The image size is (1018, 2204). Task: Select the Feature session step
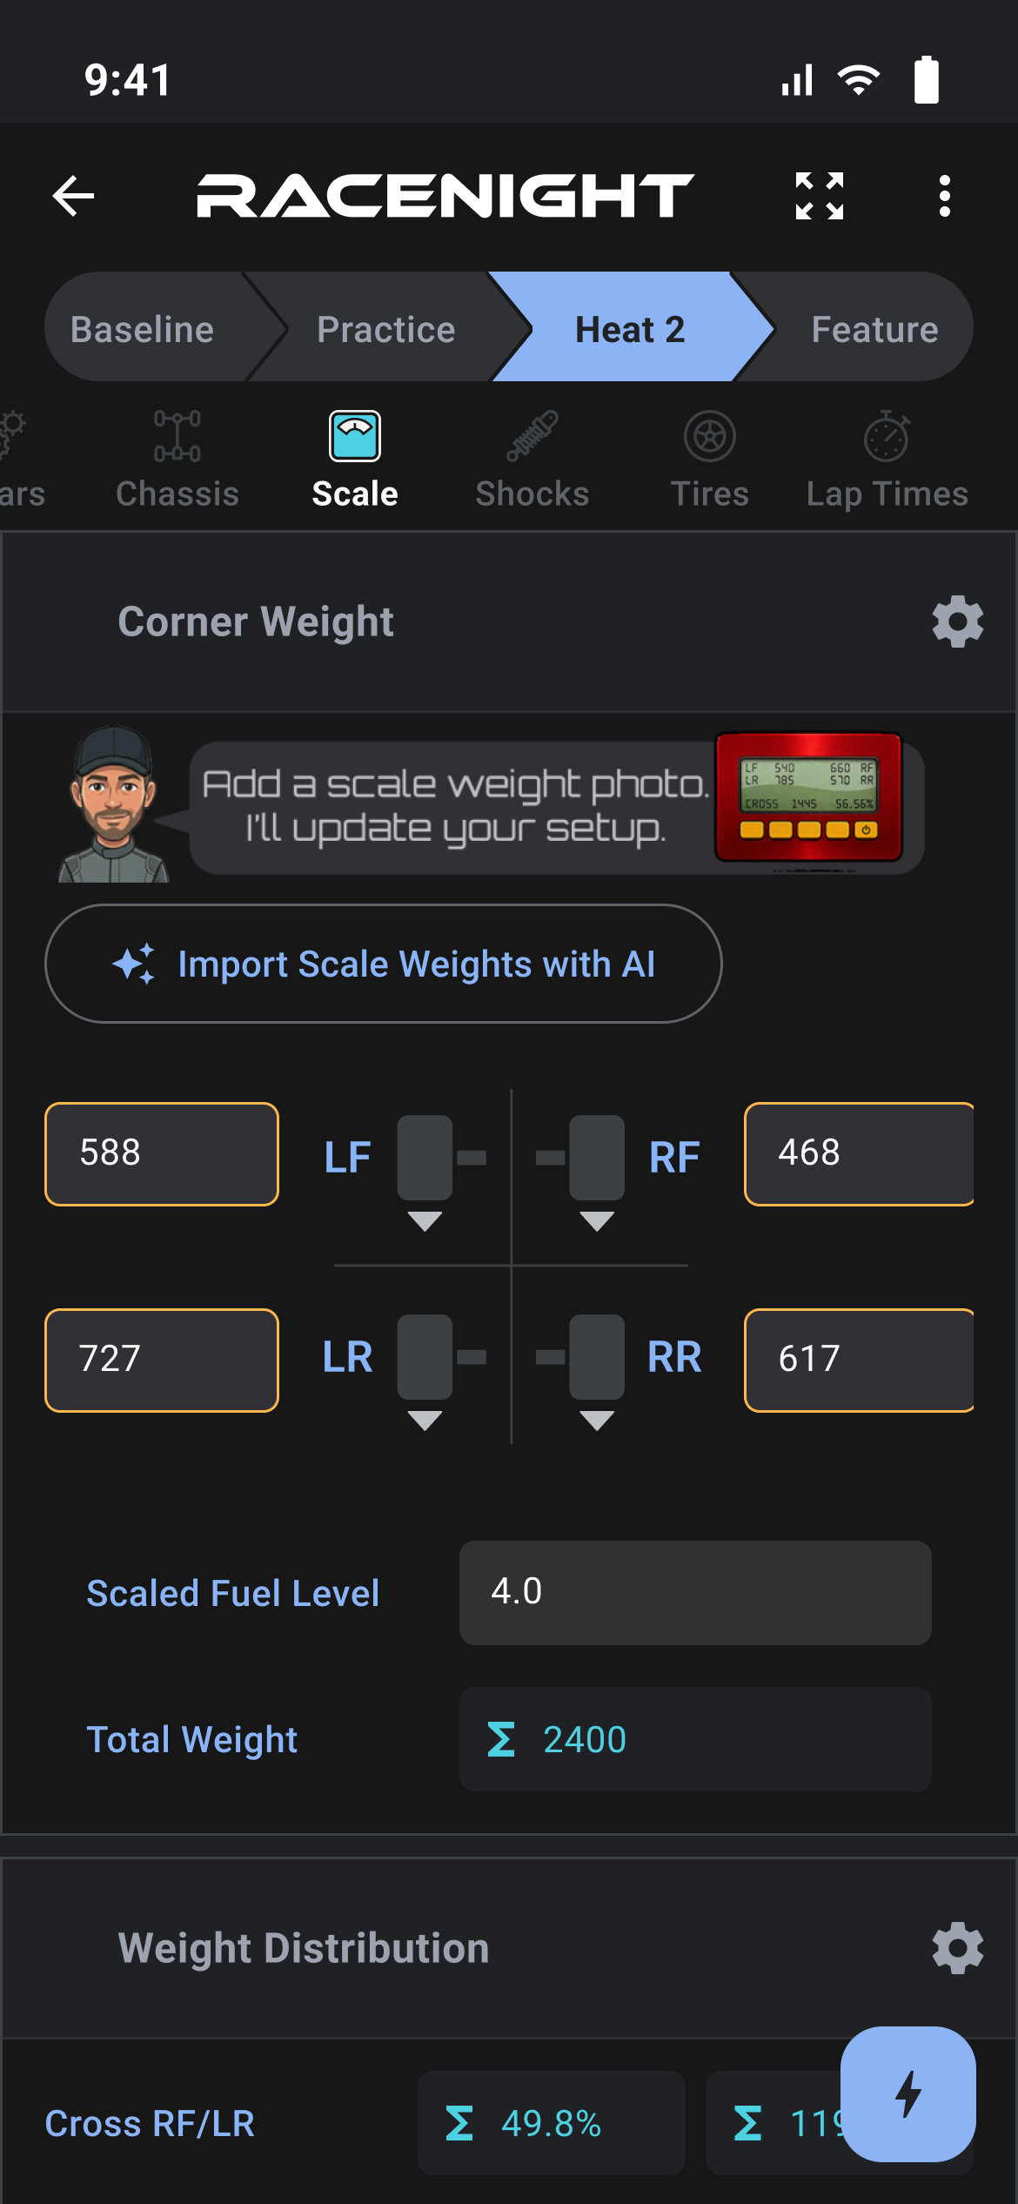tap(874, 329)
